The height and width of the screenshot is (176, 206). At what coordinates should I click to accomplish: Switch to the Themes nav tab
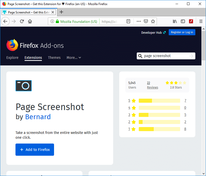[x=54, y=58]
